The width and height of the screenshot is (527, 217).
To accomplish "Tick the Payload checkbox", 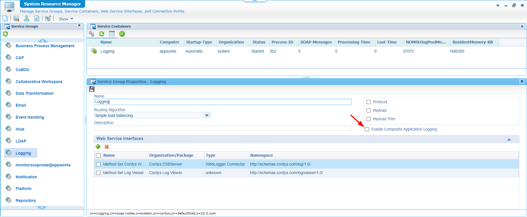I will coord(369,111).
